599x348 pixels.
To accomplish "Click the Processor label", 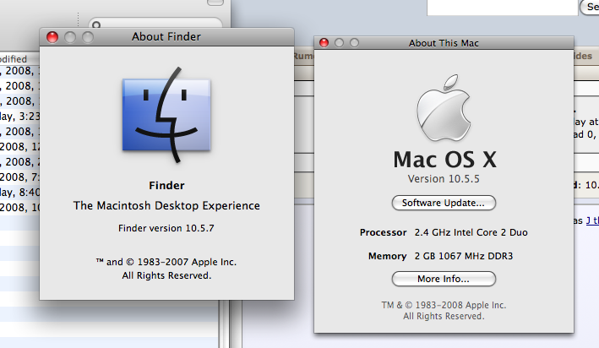I will (x=383, y=232).
